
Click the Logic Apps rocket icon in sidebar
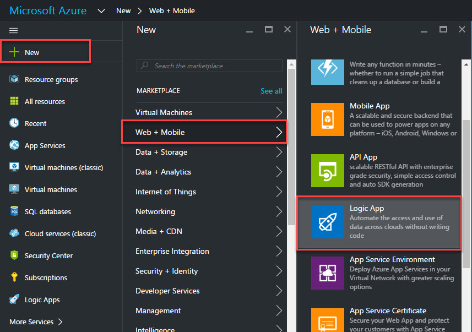point(14,299)
